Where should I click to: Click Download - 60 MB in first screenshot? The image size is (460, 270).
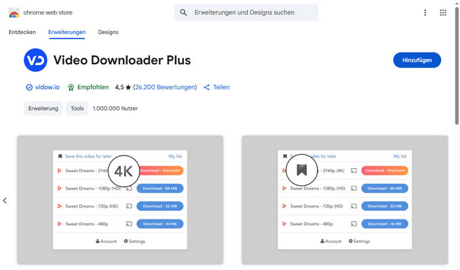point(160,189)
